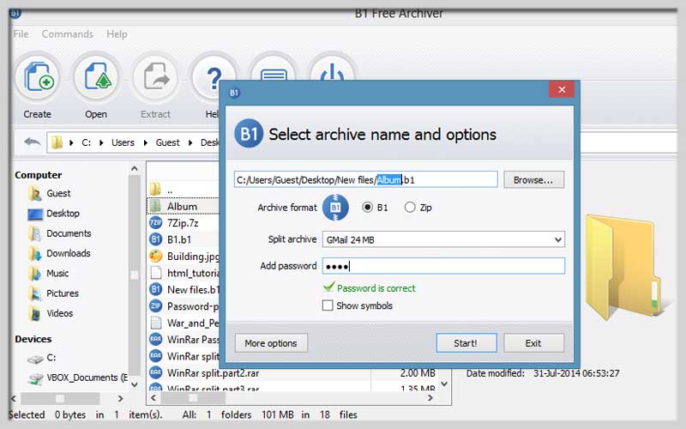Select New files.b1 archive
The image size is (686, 429).
(x=184, y=290)
